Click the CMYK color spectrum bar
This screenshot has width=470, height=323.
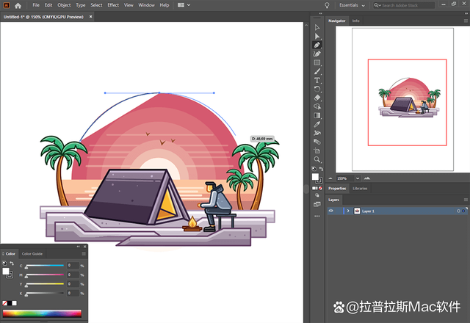[x=42, y=313]
